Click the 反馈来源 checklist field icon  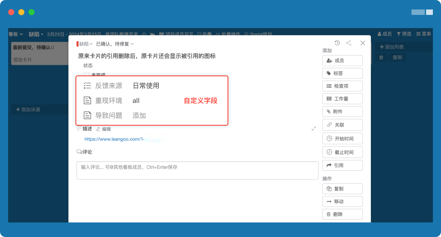point(87,86)
